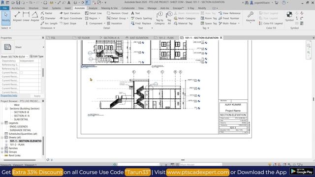Choose the Diameter dimension tool

click(48, 18)
